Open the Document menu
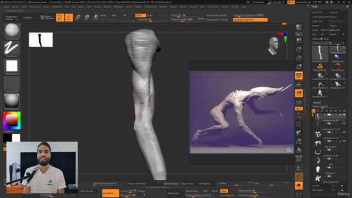The image size is (352, 198). 35,7
